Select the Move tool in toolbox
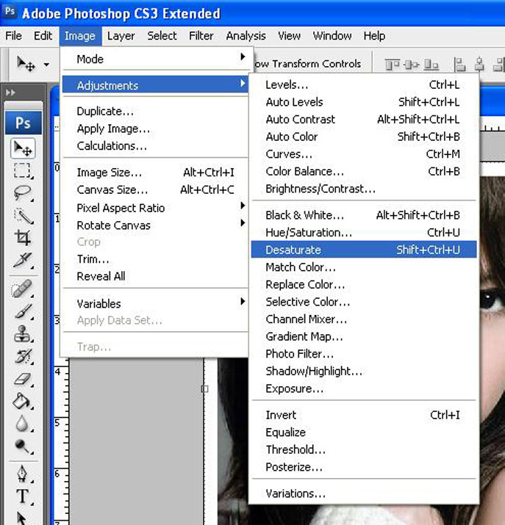Viewport: 505px width, 525px height. [23, 148]
